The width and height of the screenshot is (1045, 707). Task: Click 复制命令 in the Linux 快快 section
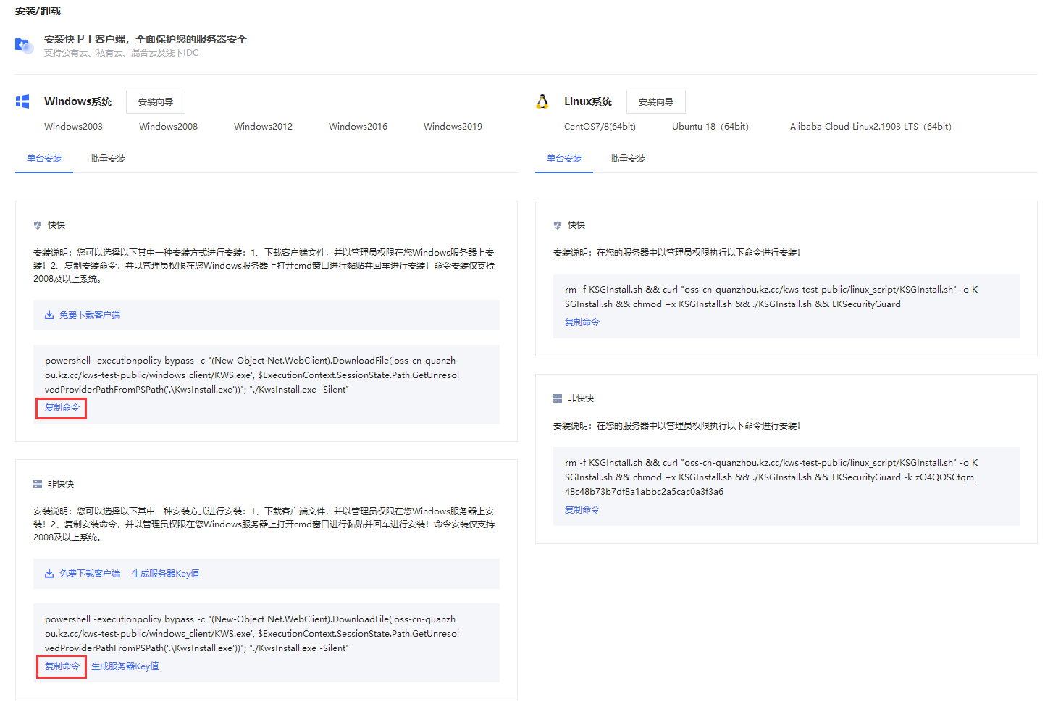582,322
